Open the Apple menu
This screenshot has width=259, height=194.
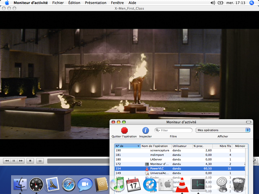(7, 3)
